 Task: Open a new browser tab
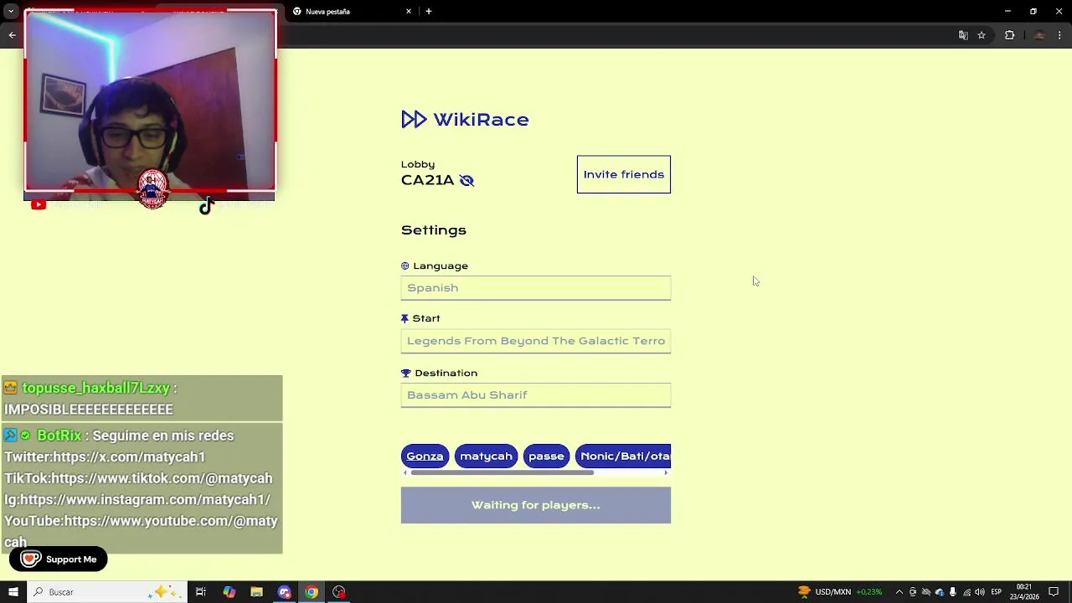coord(429,12)
